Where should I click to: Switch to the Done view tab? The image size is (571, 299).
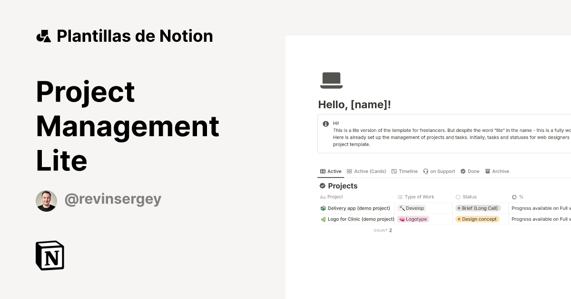click(473, 171)
